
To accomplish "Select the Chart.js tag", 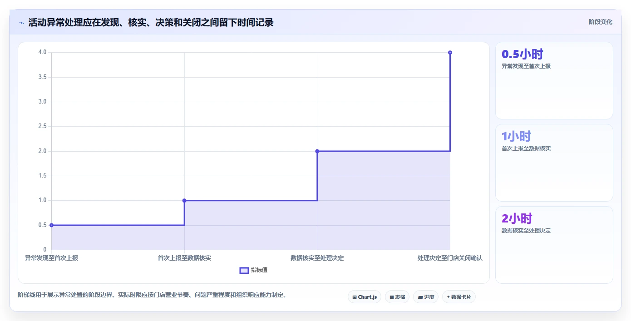I will point(365,297).
